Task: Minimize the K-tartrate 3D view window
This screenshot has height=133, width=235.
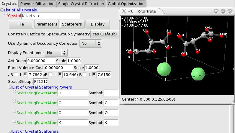Action: [x=216, y=11]
